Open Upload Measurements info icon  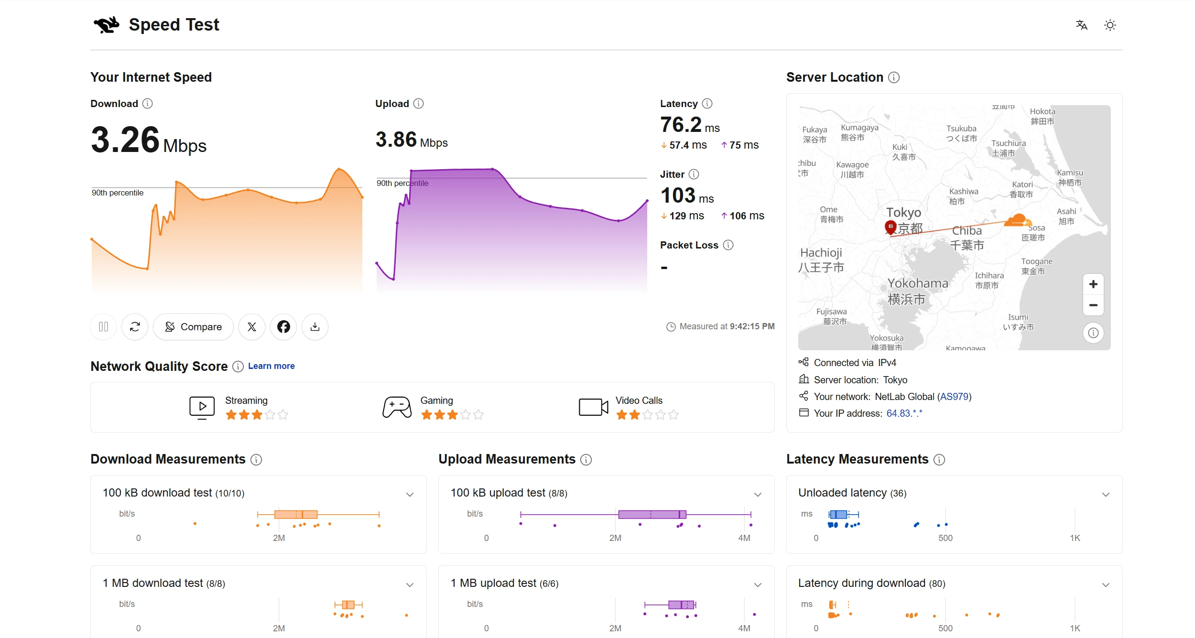(x=586, y=460)
